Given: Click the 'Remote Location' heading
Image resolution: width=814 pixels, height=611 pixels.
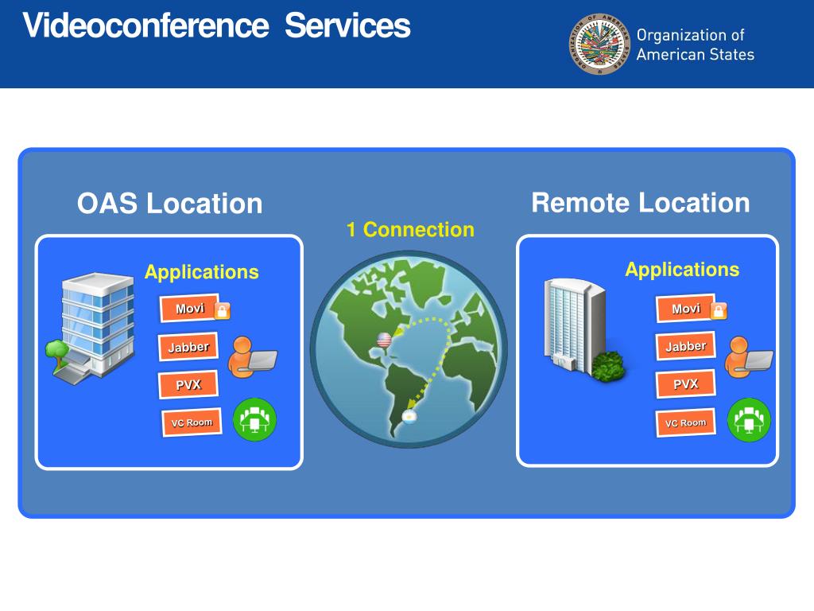Looking at the screenshot, I should tap(641, 203).
